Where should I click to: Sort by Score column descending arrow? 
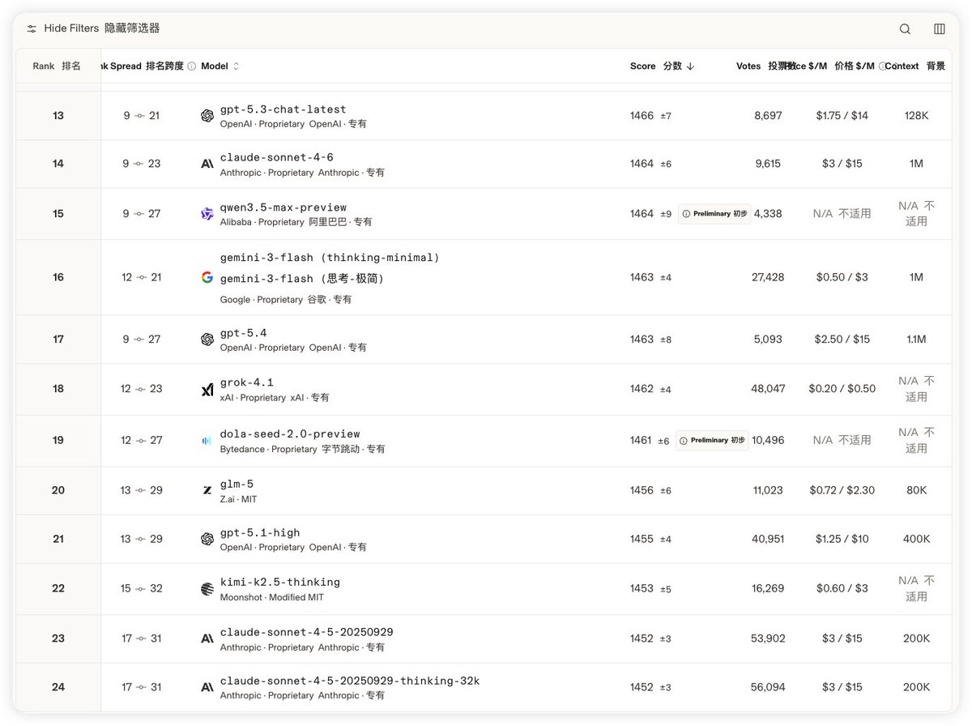pyautogui.click(x=690, y=66)
